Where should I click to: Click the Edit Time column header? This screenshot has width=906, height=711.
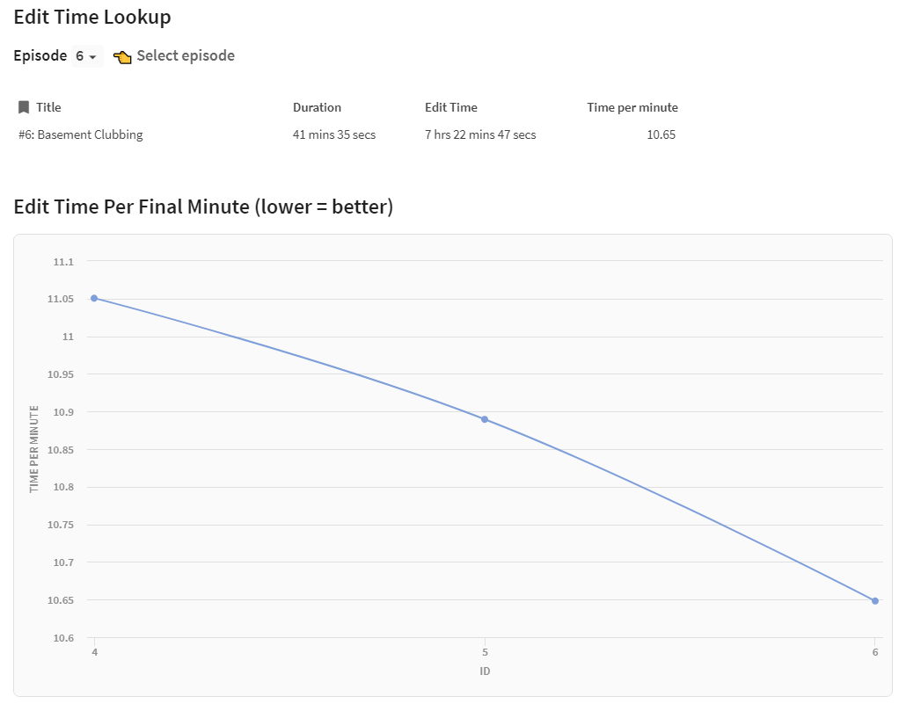coord(450,107)
